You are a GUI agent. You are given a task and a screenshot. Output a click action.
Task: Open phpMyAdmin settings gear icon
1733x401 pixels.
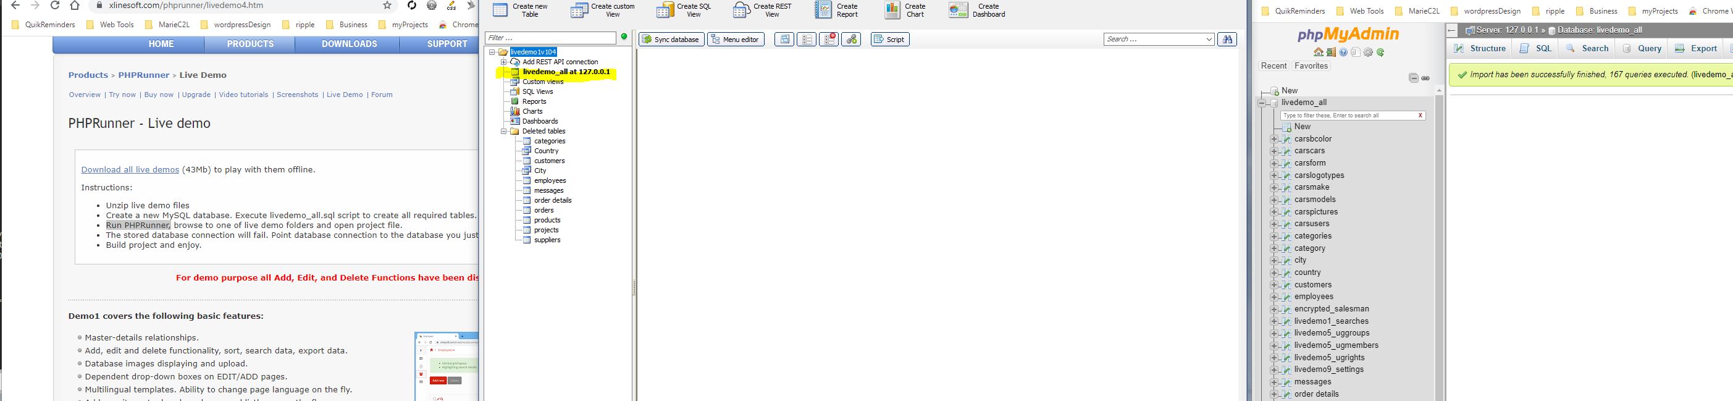tap(1368, 53)
